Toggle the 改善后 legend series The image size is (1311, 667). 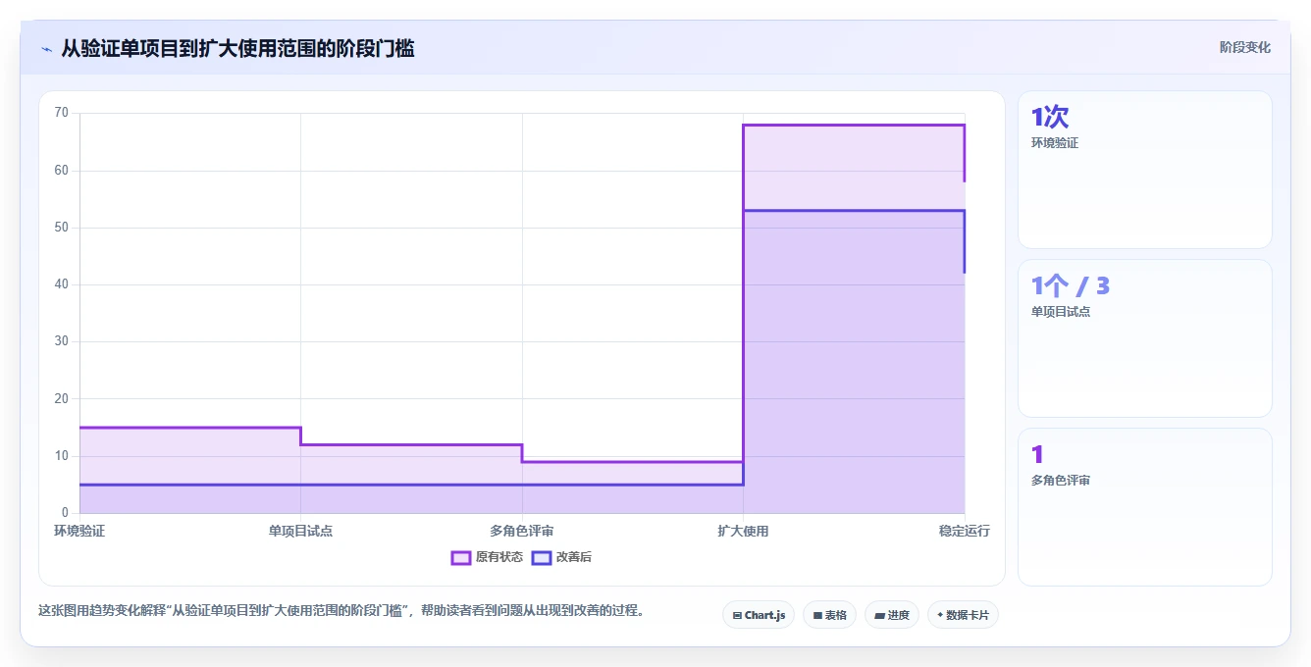point(561,557)
